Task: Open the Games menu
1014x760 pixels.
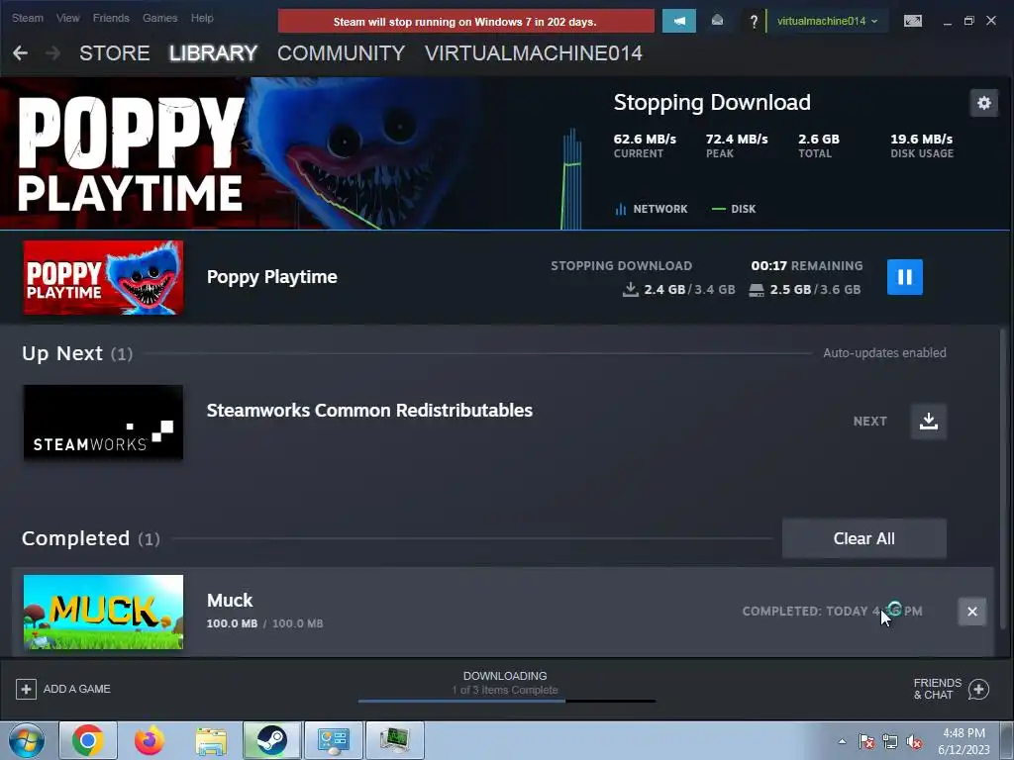Action: point(159,18)
